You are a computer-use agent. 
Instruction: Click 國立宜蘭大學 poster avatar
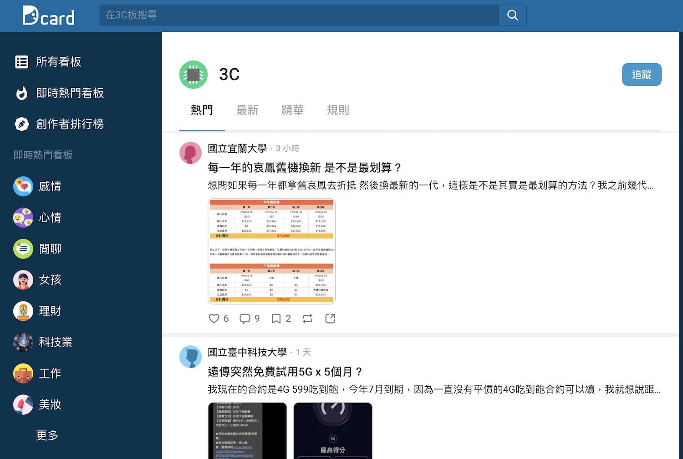click(190, 153)
